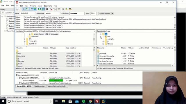Toggle directory comparison magnifier icon
186x104 pixels.
(63, 9)
